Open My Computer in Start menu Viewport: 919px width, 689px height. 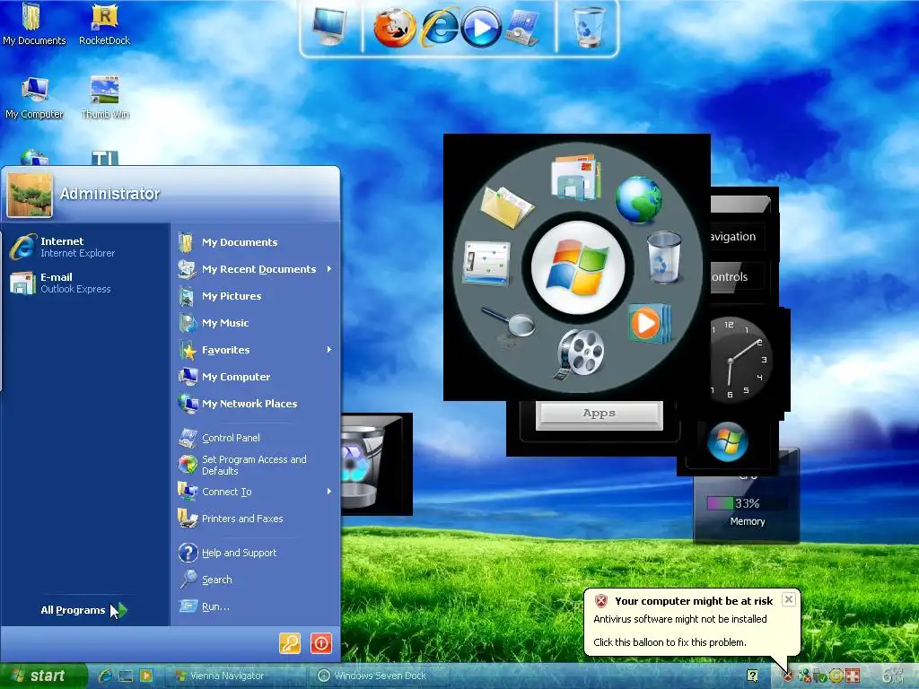pyautogui.click(x=255, y=377)
